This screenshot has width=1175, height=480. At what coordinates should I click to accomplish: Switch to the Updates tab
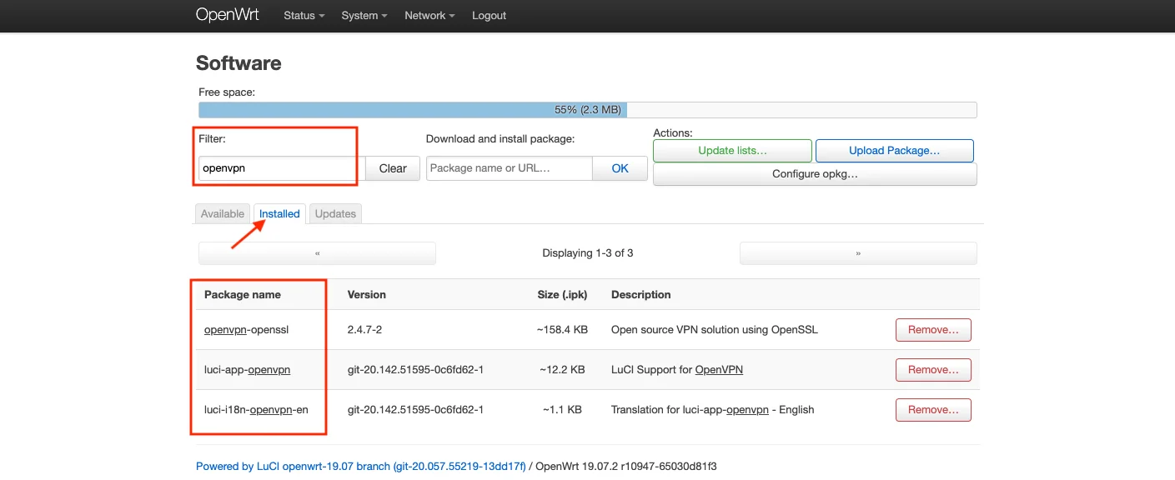(335, 214)
